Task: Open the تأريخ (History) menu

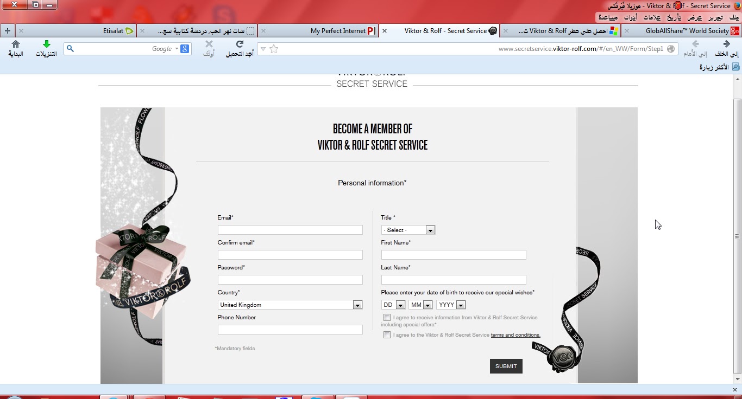Action: [675, 18]
